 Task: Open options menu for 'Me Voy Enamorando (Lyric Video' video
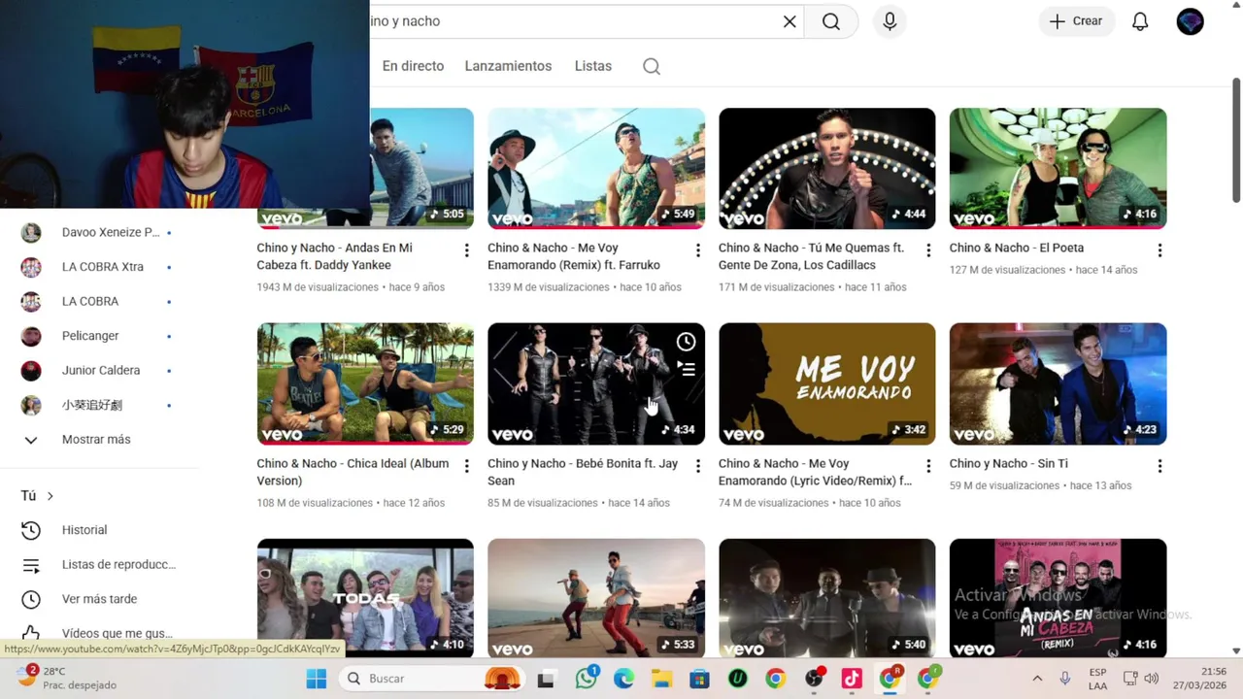coord(928,466)
